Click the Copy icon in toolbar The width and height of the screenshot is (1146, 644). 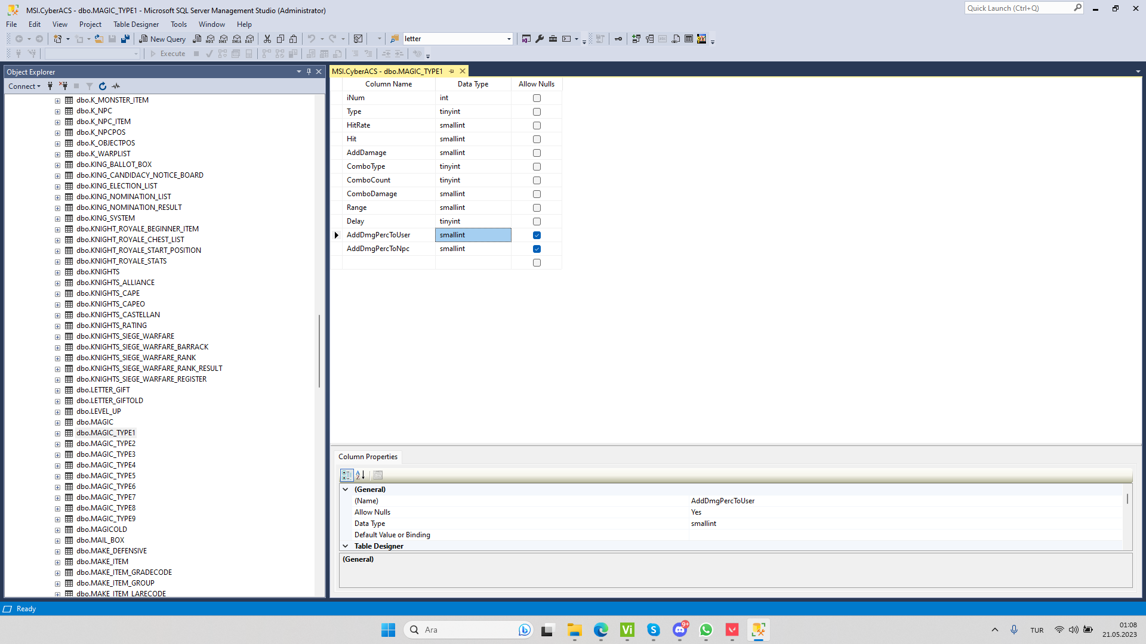[x=281, y=39]
